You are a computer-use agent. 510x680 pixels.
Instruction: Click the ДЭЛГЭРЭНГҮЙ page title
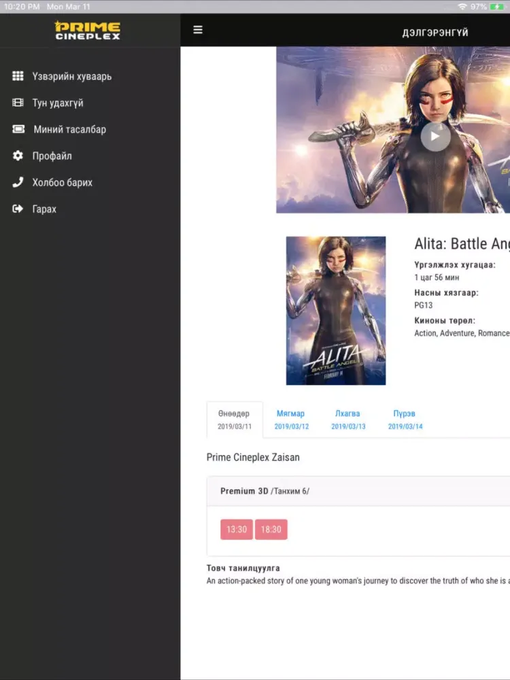(x=435, y=33)
